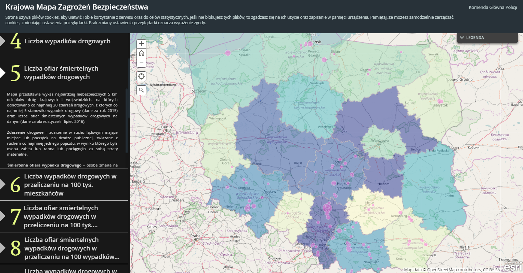This screenshot has width=523, height=273.
Task: Click the Praha label on the map
Action: (x=195, y=236)
